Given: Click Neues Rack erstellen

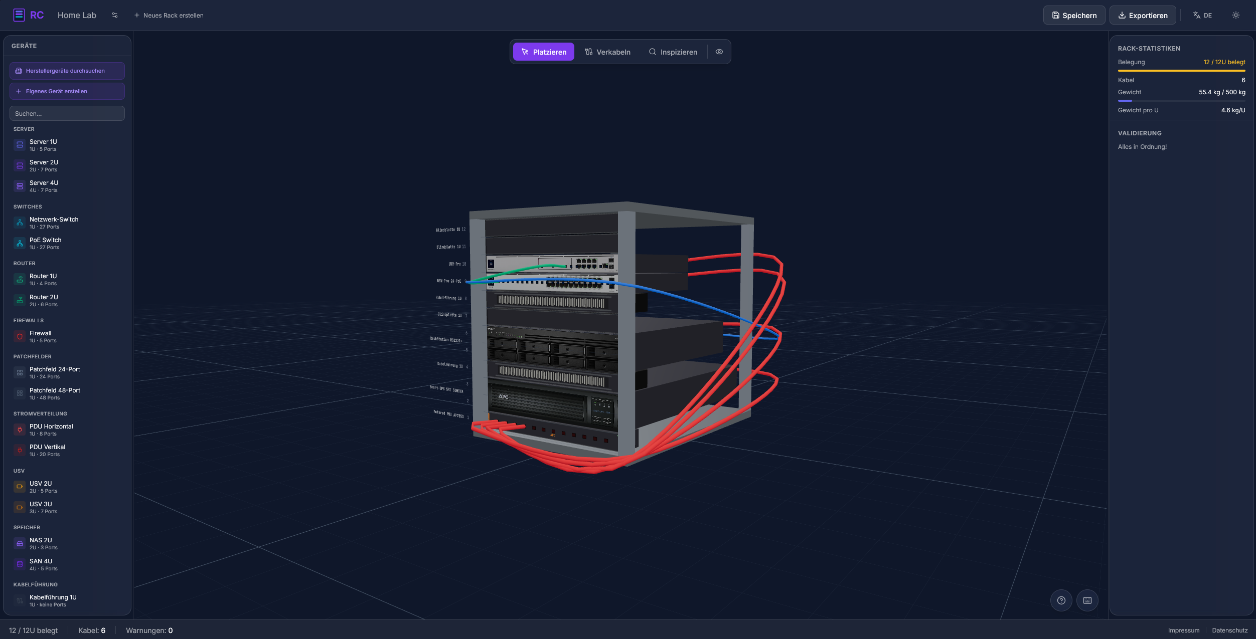Looking at the screenshot, I should 169,15.
